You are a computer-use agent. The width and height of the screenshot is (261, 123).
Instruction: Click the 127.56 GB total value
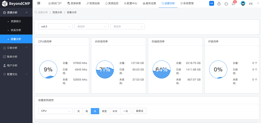point(137,63)
